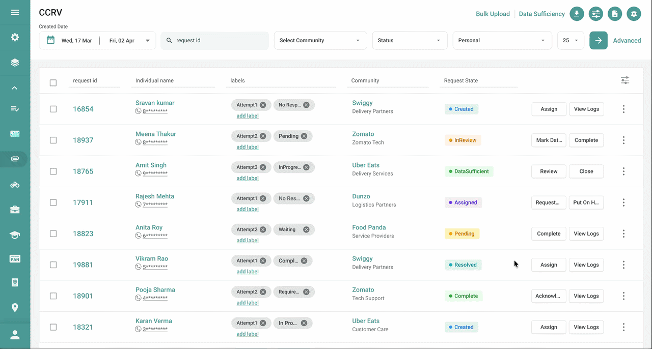Click Review for Amit Singh
Viewport: 652px width, 349px height.
click(x=549, y=171)
